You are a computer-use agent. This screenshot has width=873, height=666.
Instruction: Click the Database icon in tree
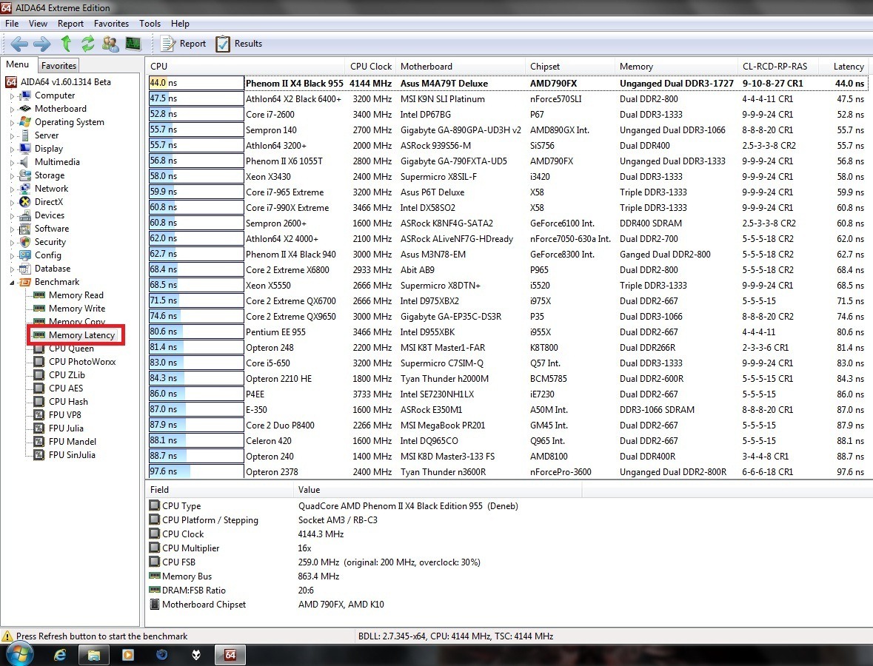(25, 269)
